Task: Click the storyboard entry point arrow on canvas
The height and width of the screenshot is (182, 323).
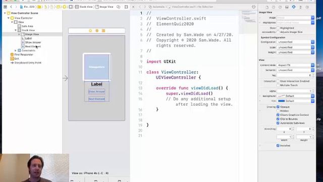Action: point(65,78)
